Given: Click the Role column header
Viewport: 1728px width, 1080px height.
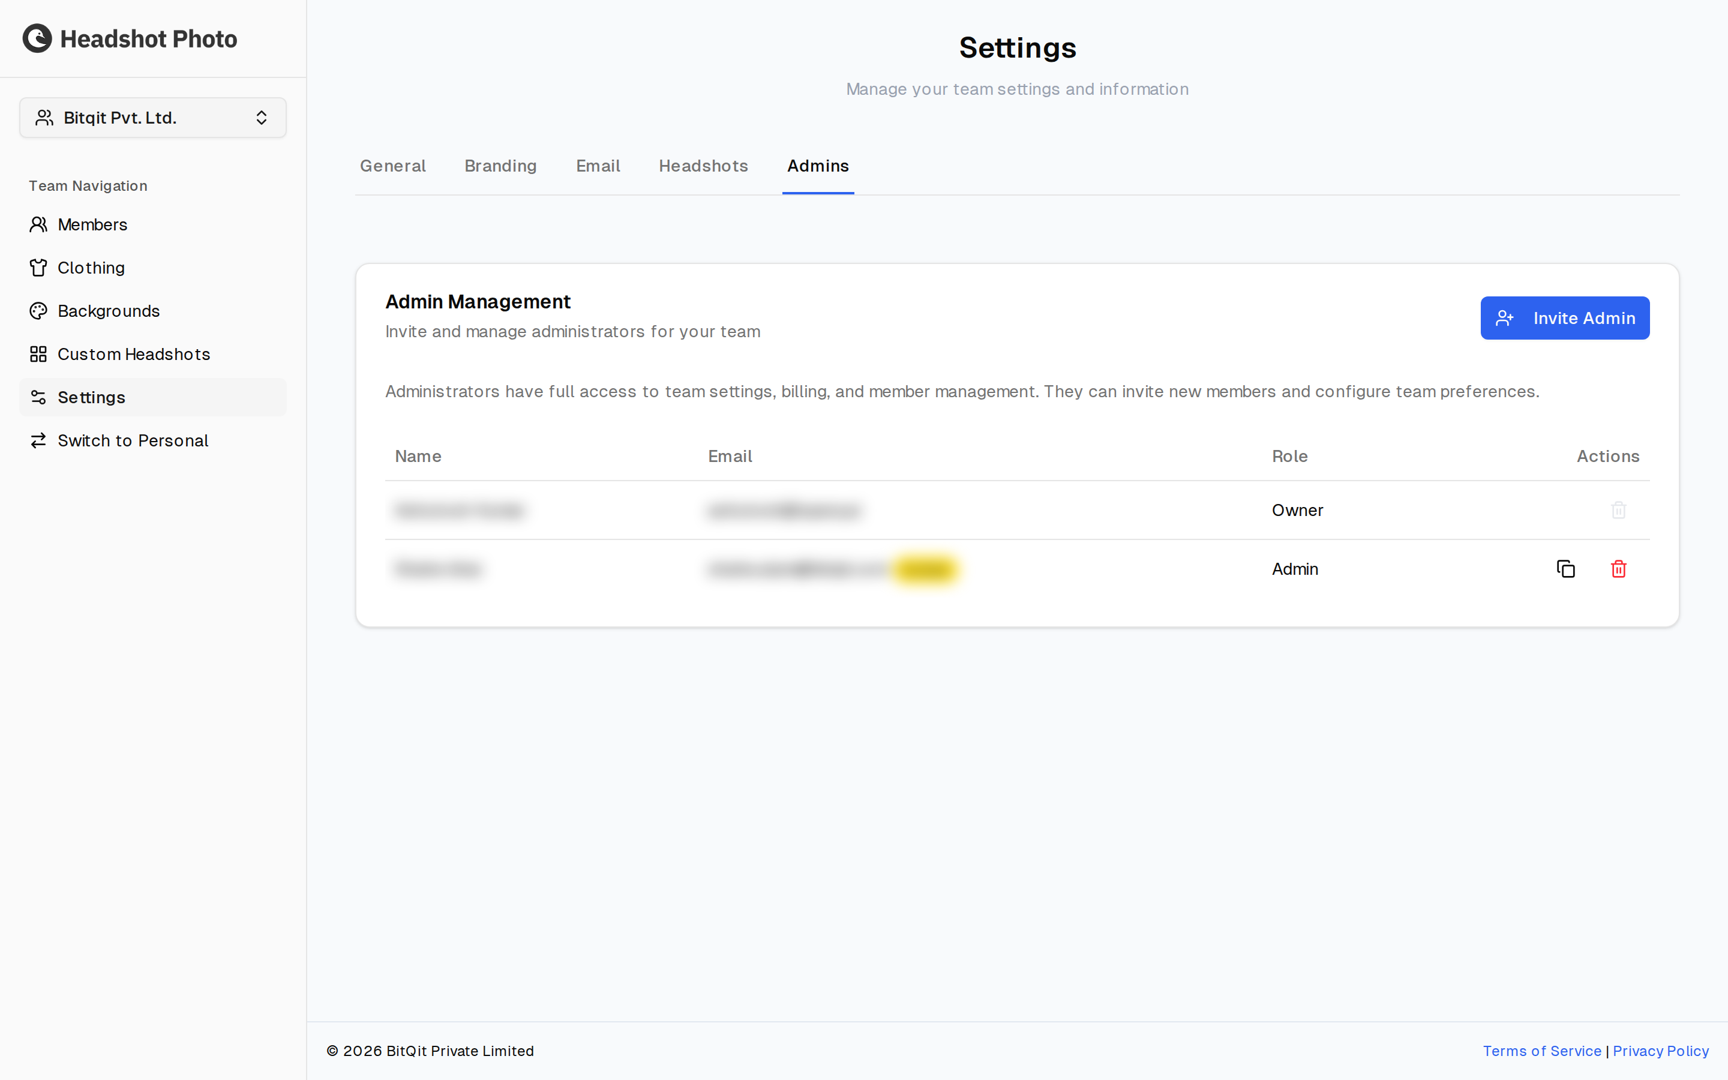Looking at the screenshot, I should [x=1289, y=457].
